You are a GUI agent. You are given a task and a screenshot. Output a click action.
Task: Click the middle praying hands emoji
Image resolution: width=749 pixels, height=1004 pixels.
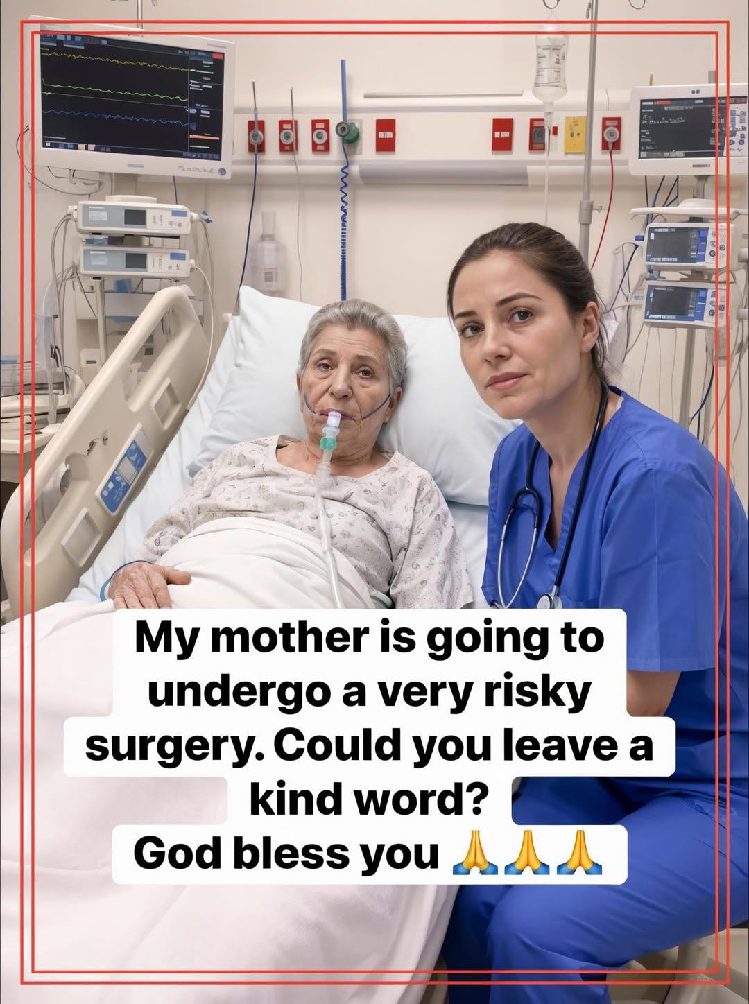click(x=527, y=854)
